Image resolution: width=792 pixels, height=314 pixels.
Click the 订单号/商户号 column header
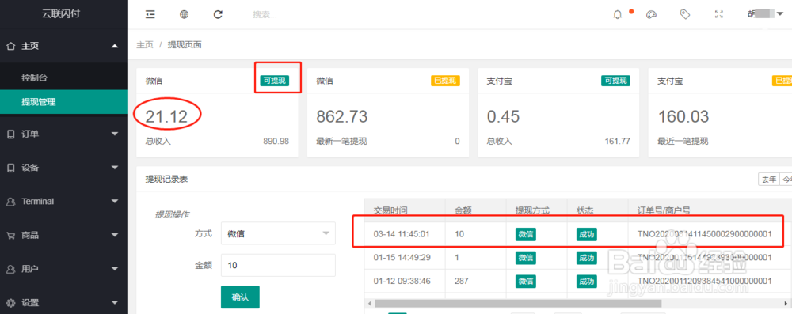point(664,210)
